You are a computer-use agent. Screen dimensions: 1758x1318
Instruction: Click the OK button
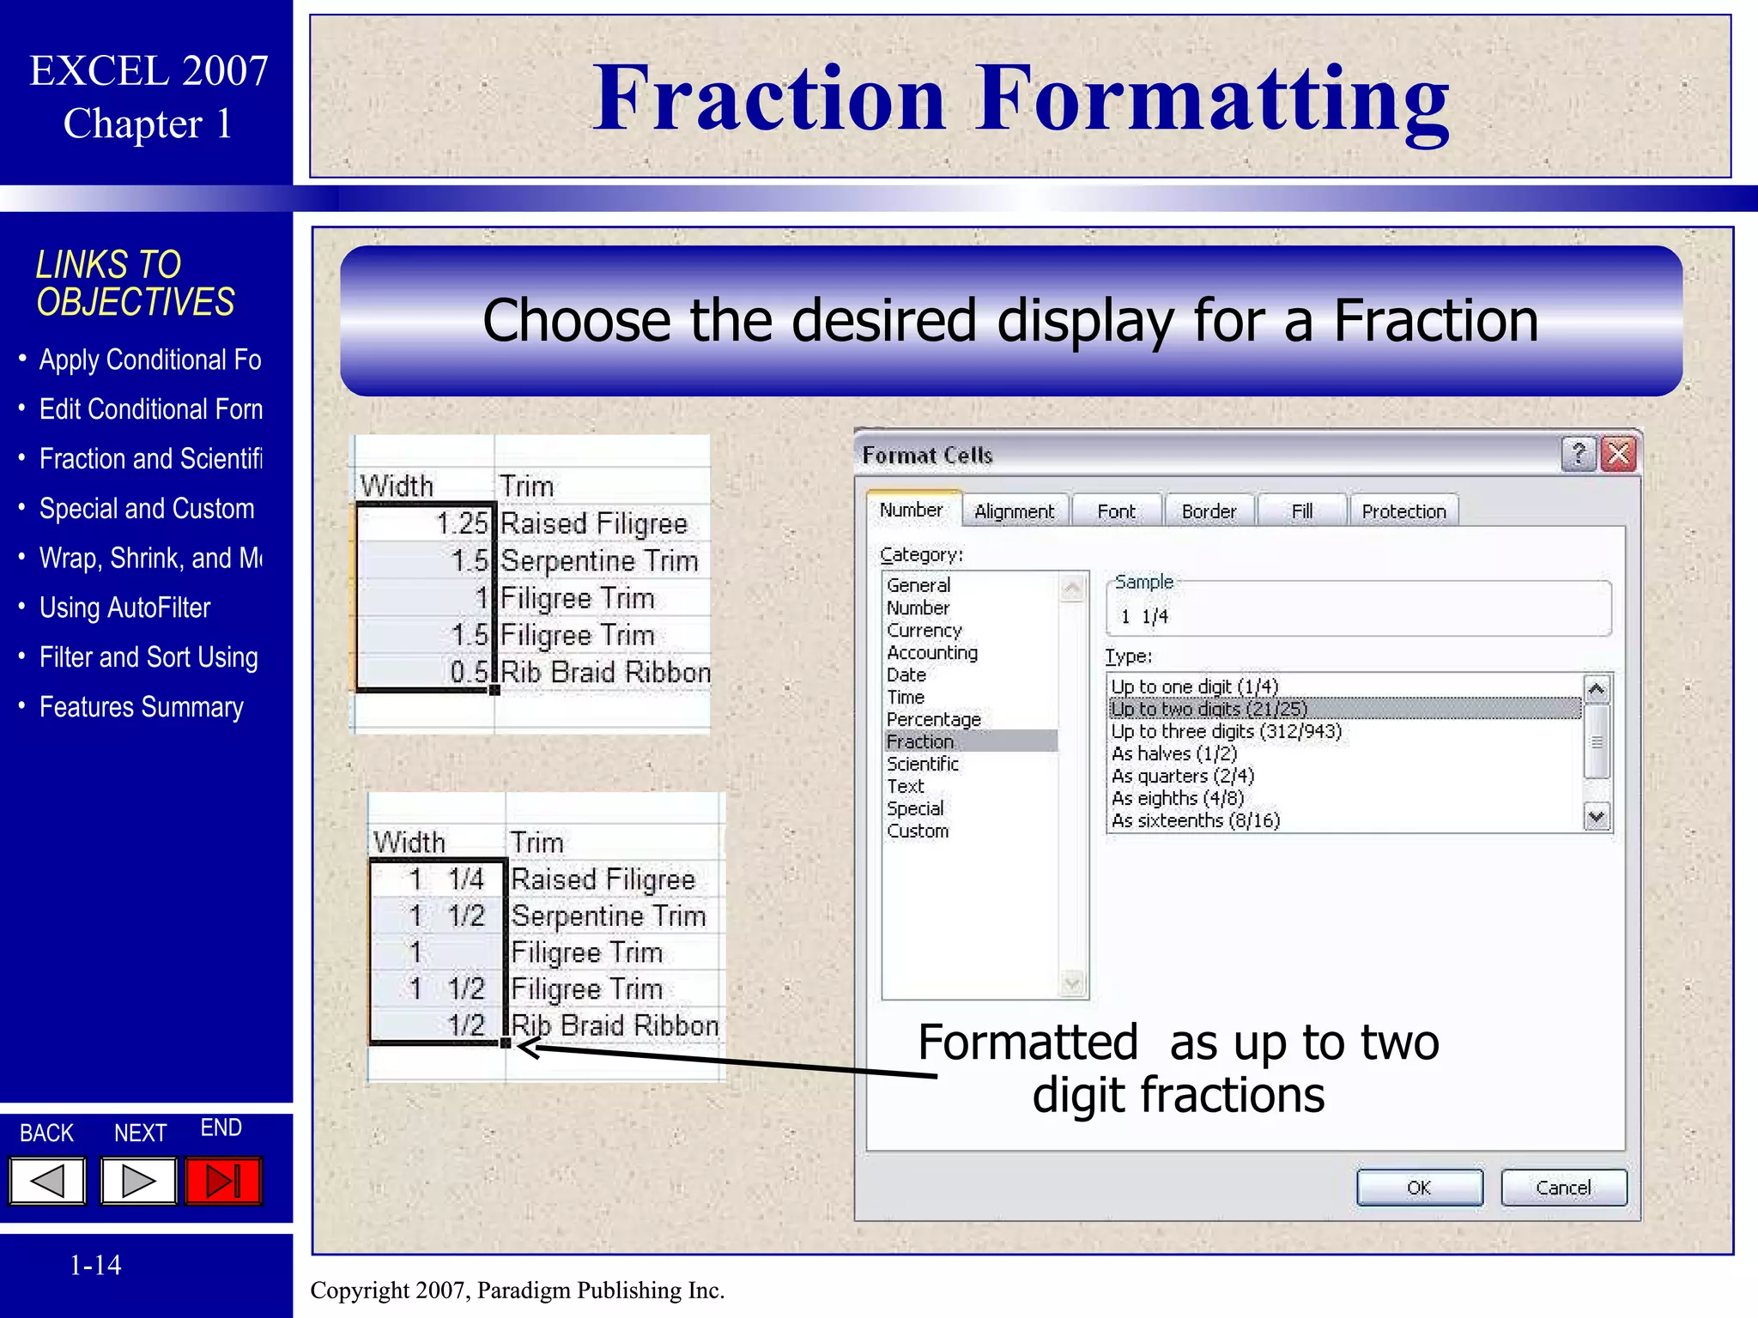click(1419, 1188)
